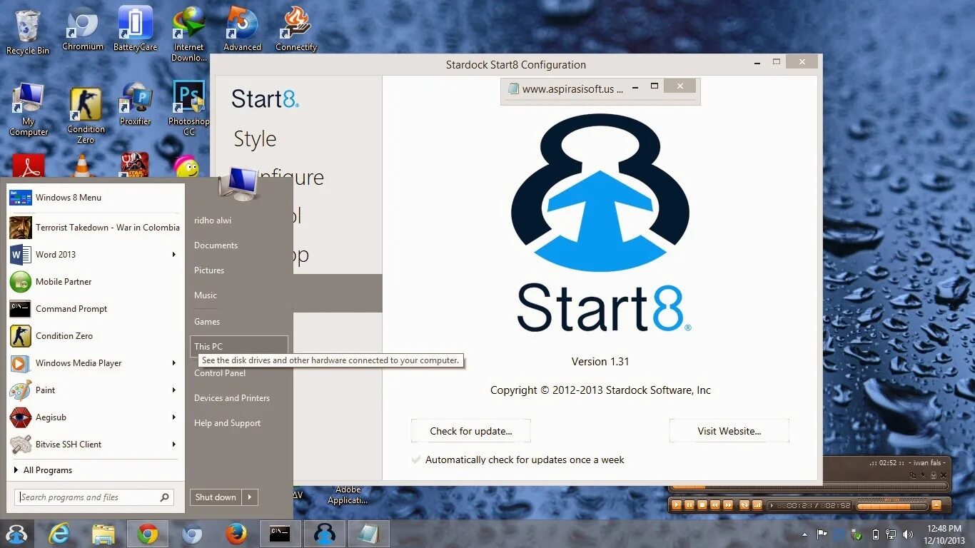Open Games from the Start menu
The width and height of the screenshot is (975, 548).
tap(207, 322)
